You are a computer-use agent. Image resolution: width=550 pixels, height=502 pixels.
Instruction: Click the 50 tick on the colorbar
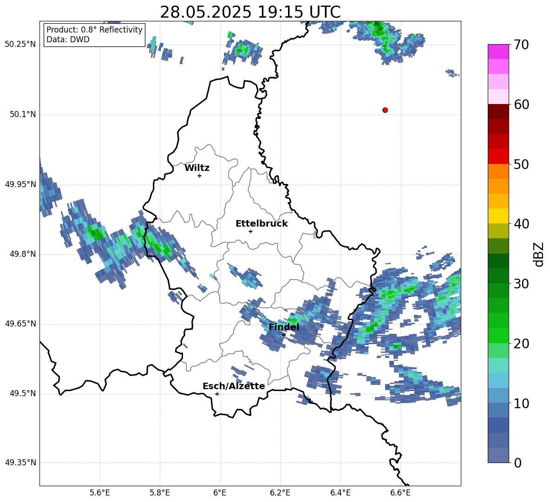tap(521, 164)
